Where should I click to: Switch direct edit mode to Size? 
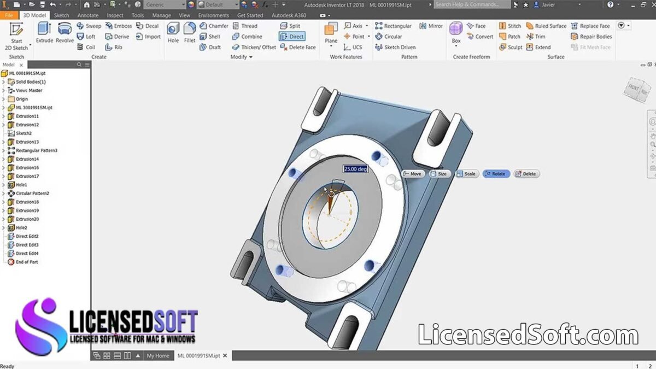pyautogui.click(x=440, y=174)
